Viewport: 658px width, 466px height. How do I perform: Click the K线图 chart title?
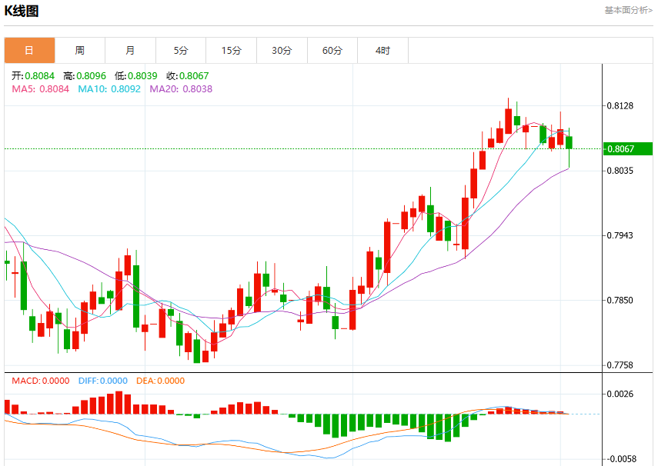click(22, 11)
